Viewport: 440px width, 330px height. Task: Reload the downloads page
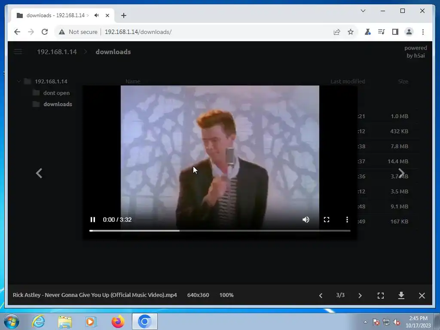45,32
